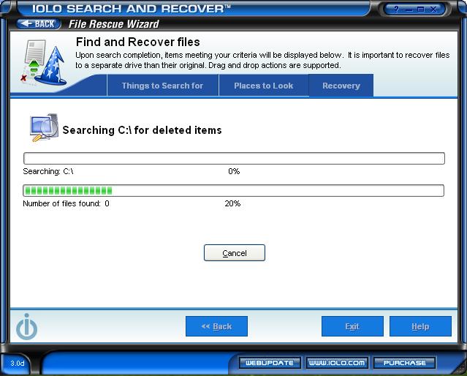
Task: Click the 3.0d version label
Action: 18,363
